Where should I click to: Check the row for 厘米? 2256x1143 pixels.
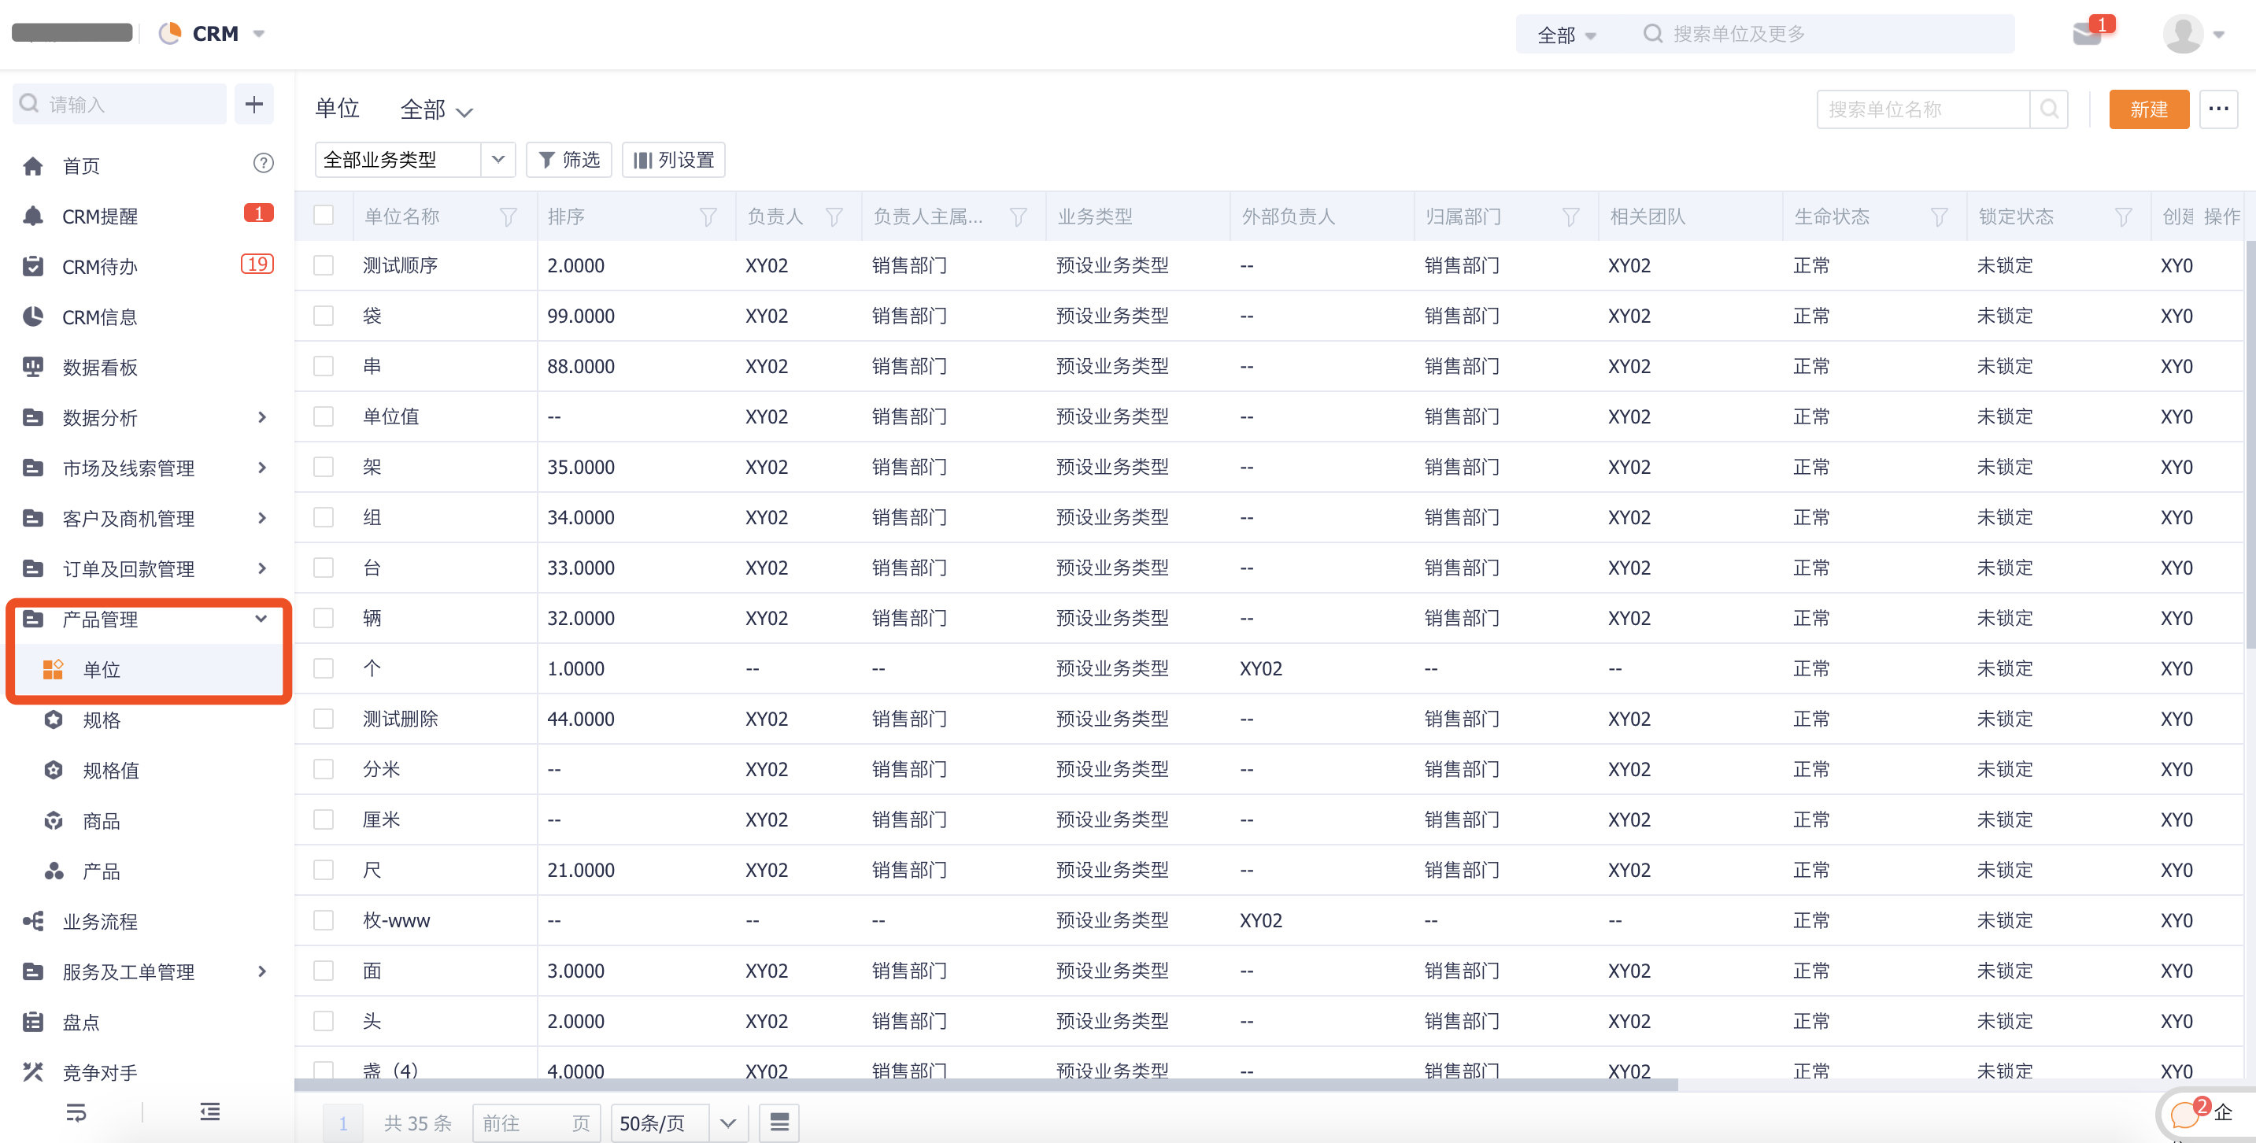click(x=324, y=819)
